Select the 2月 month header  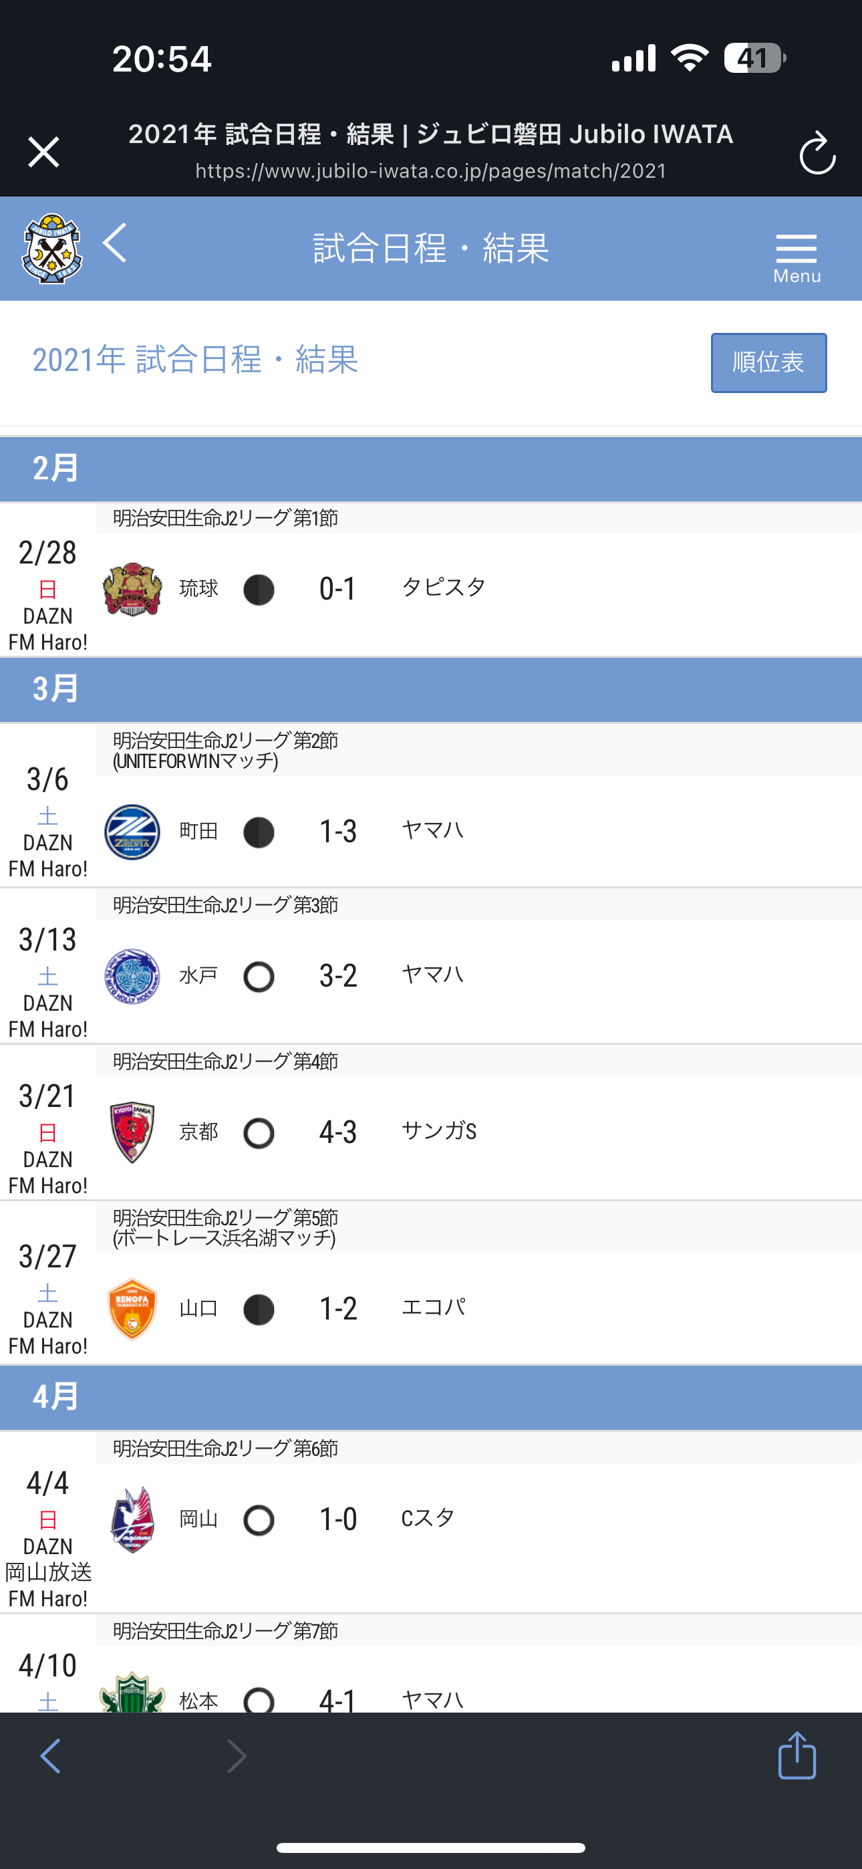tap(431, 469)
